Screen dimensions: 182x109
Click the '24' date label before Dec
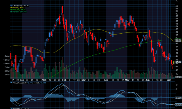pos(18,80)
